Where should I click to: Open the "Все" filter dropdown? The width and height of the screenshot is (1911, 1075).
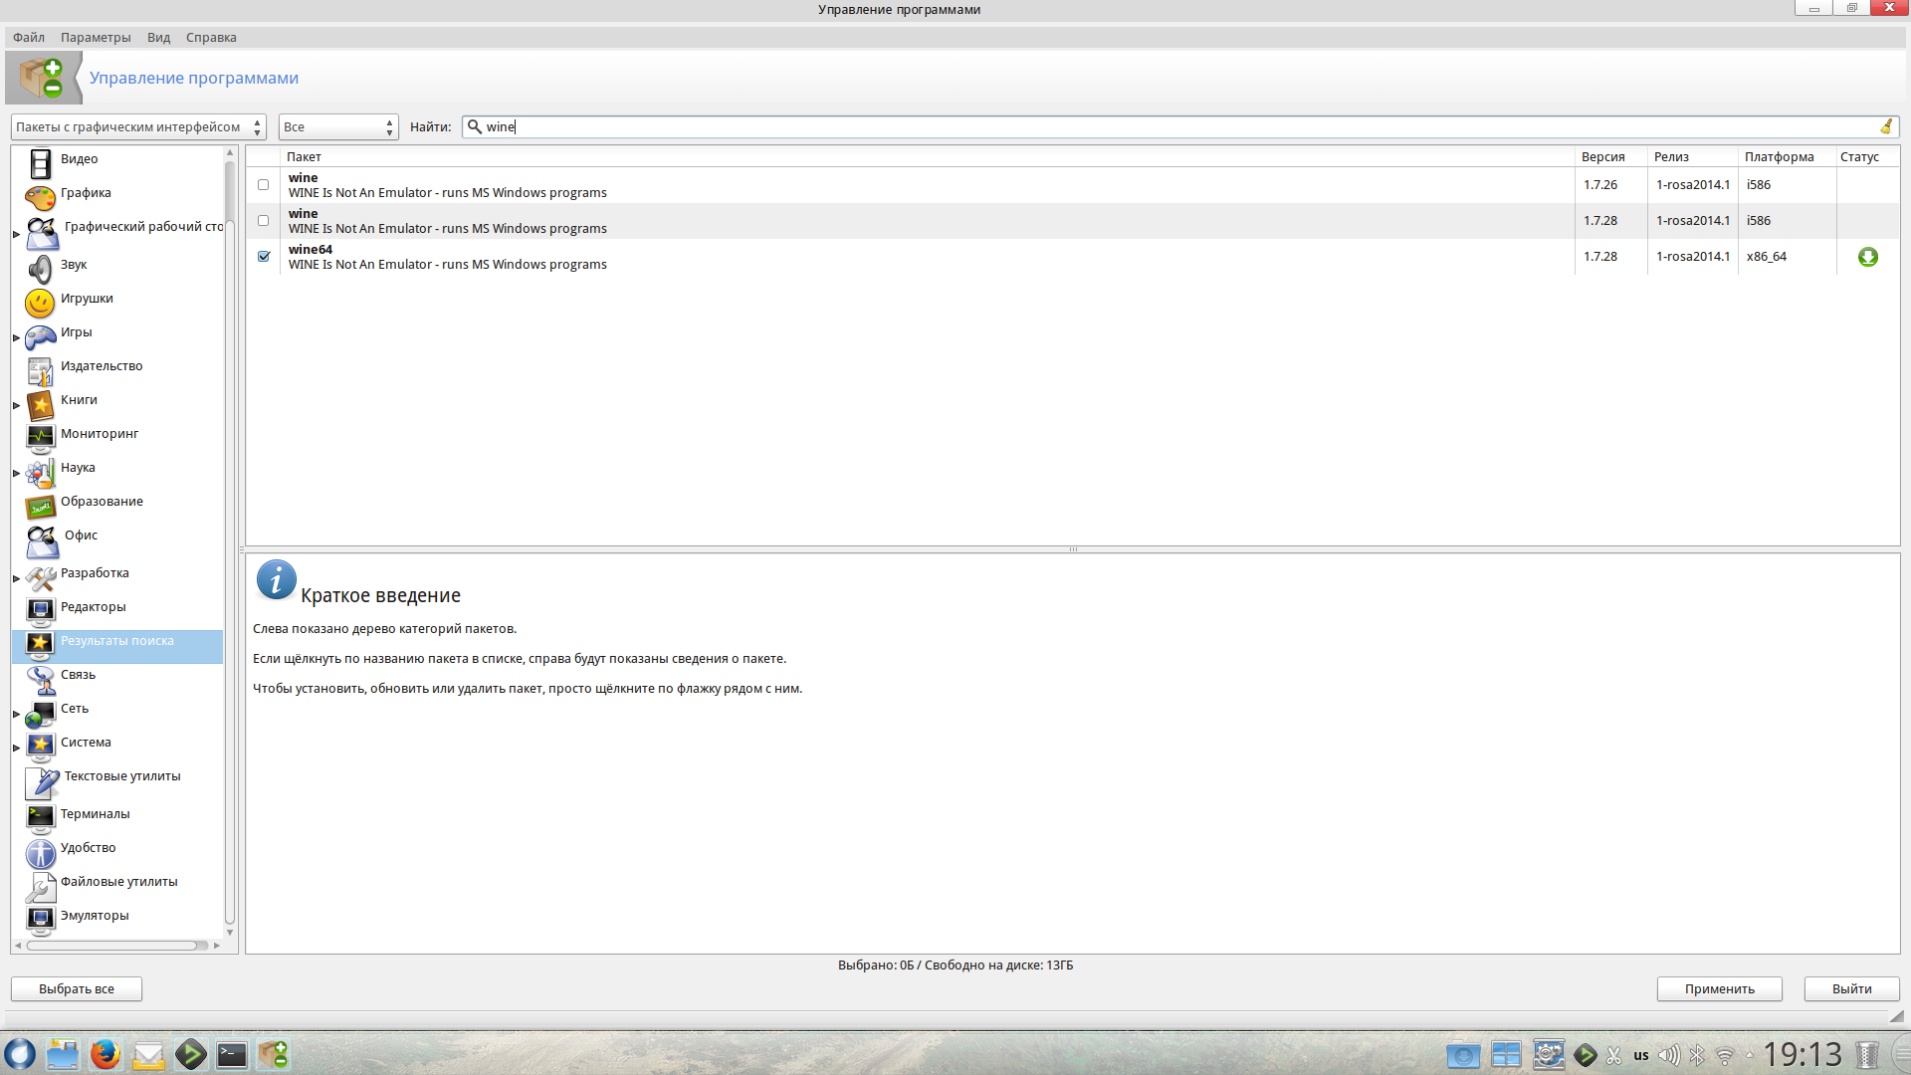tap(338, 127)
